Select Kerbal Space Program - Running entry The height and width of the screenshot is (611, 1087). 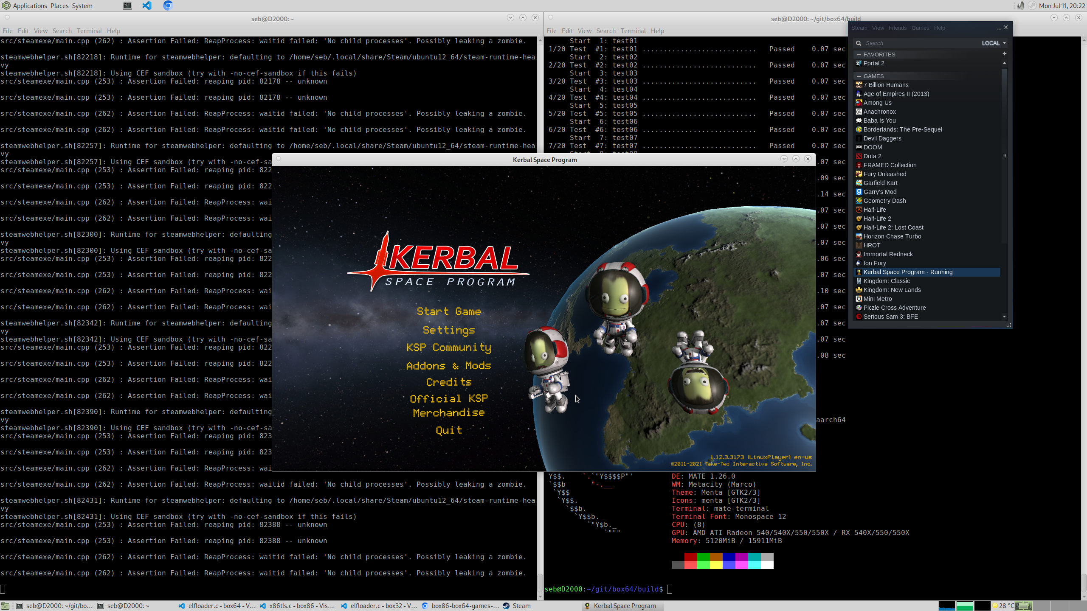click(x=908, y=272)
